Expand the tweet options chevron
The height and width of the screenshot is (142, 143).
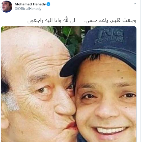135,4
